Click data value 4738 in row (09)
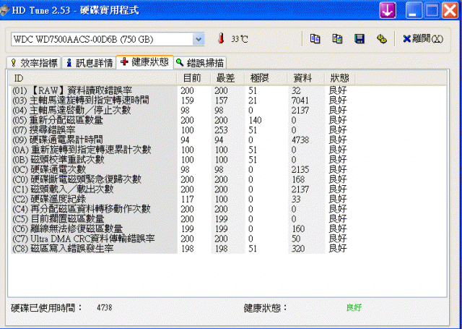 pos(300,140)
